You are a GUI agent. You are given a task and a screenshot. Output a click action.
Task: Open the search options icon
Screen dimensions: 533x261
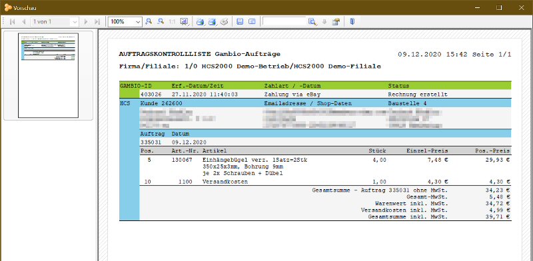pyautogui.click(x=336, y=22)
